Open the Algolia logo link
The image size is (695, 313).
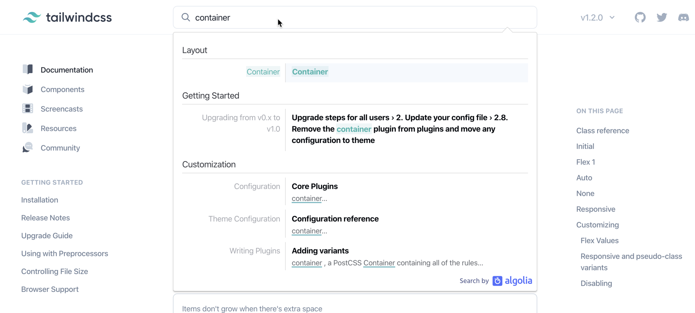tap(512, 281)
